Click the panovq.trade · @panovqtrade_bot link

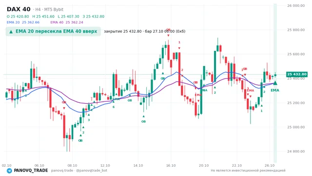coord(79,171)
